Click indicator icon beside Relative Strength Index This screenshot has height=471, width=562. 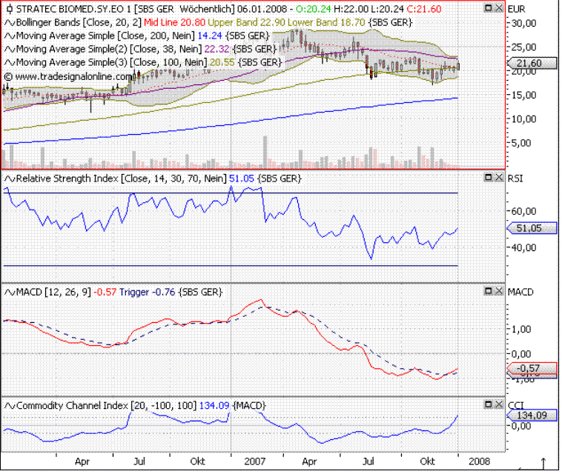click(x=10, y=178)
